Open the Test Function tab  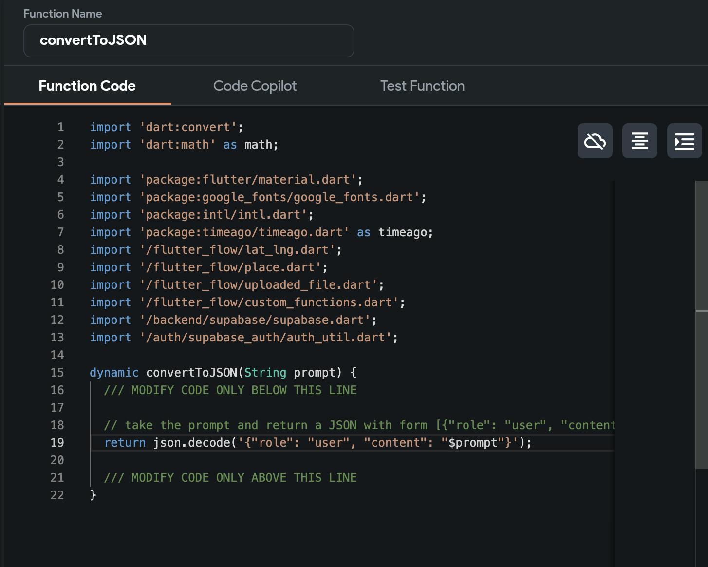422,86
